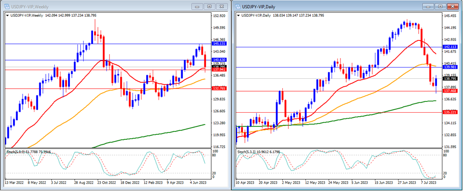Open the triangle dropdown beside USDJPY-VIP,Weekly chart label

(x=8, y=15)
